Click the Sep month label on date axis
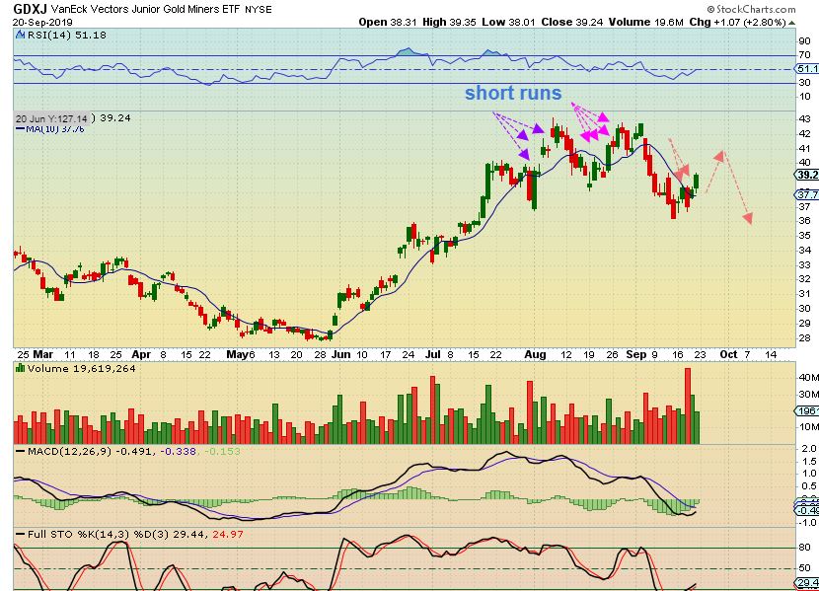This screenshot has width=819, height=591. tap(635, 354)
